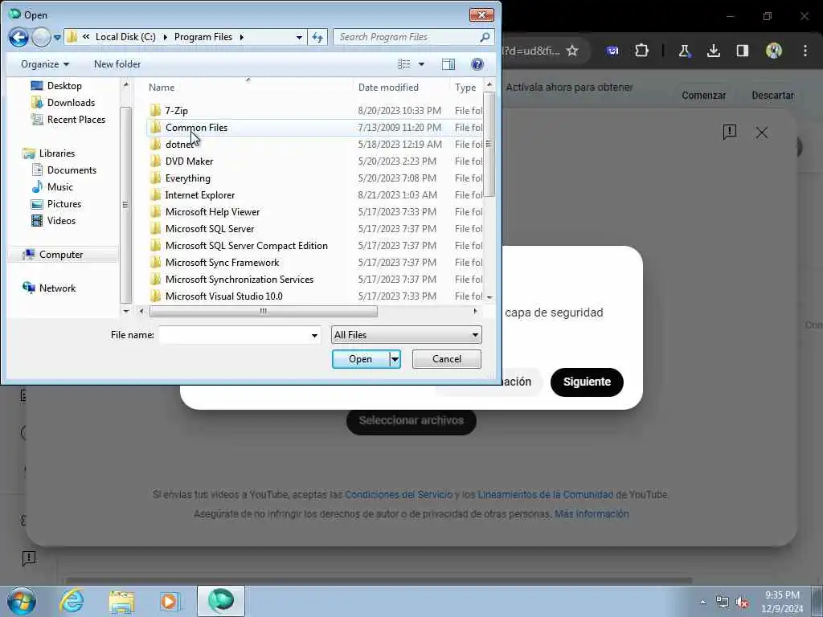Open Internet Explorer from taskbar
Viewport: 823px width, 617px height.
pos(72,601)
